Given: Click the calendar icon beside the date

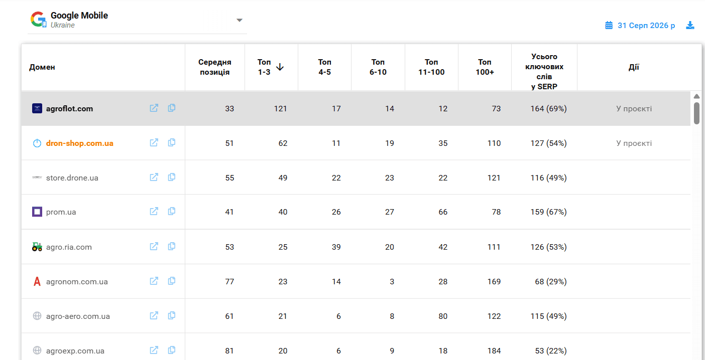Looking at the screenshot, I should tap(609, 25).
